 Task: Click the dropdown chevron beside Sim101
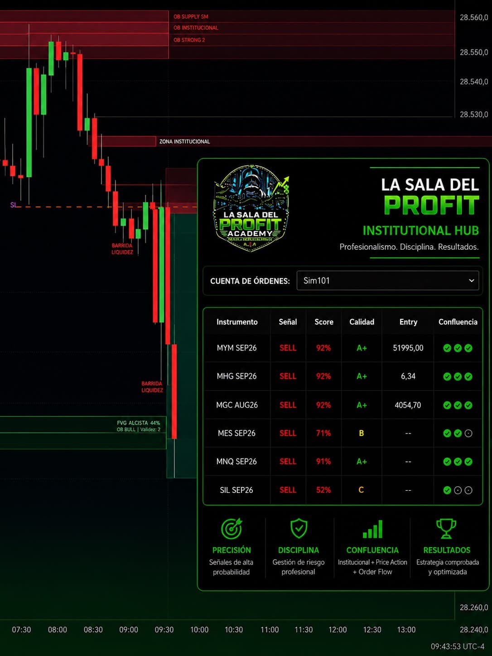(x=471, y=280)
